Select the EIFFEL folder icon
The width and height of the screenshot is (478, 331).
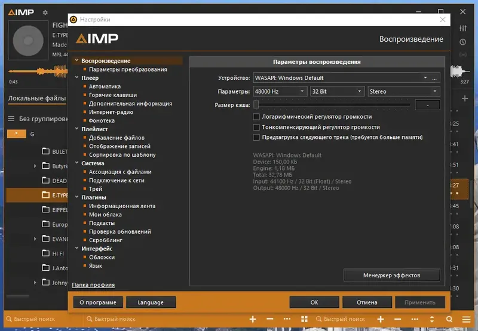click(46, 209)
